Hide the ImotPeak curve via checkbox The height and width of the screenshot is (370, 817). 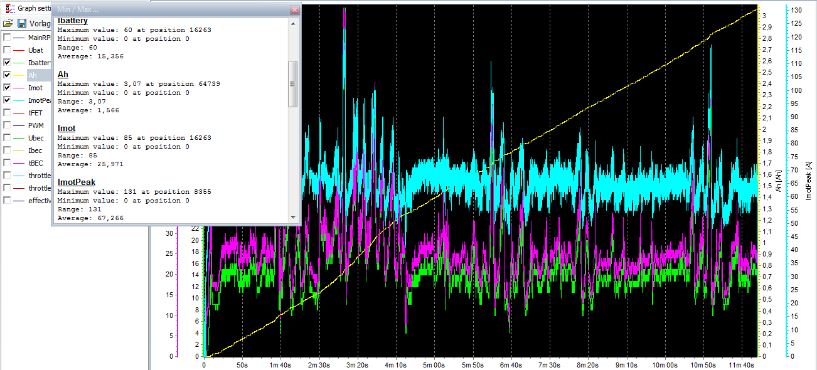point(7,100)
